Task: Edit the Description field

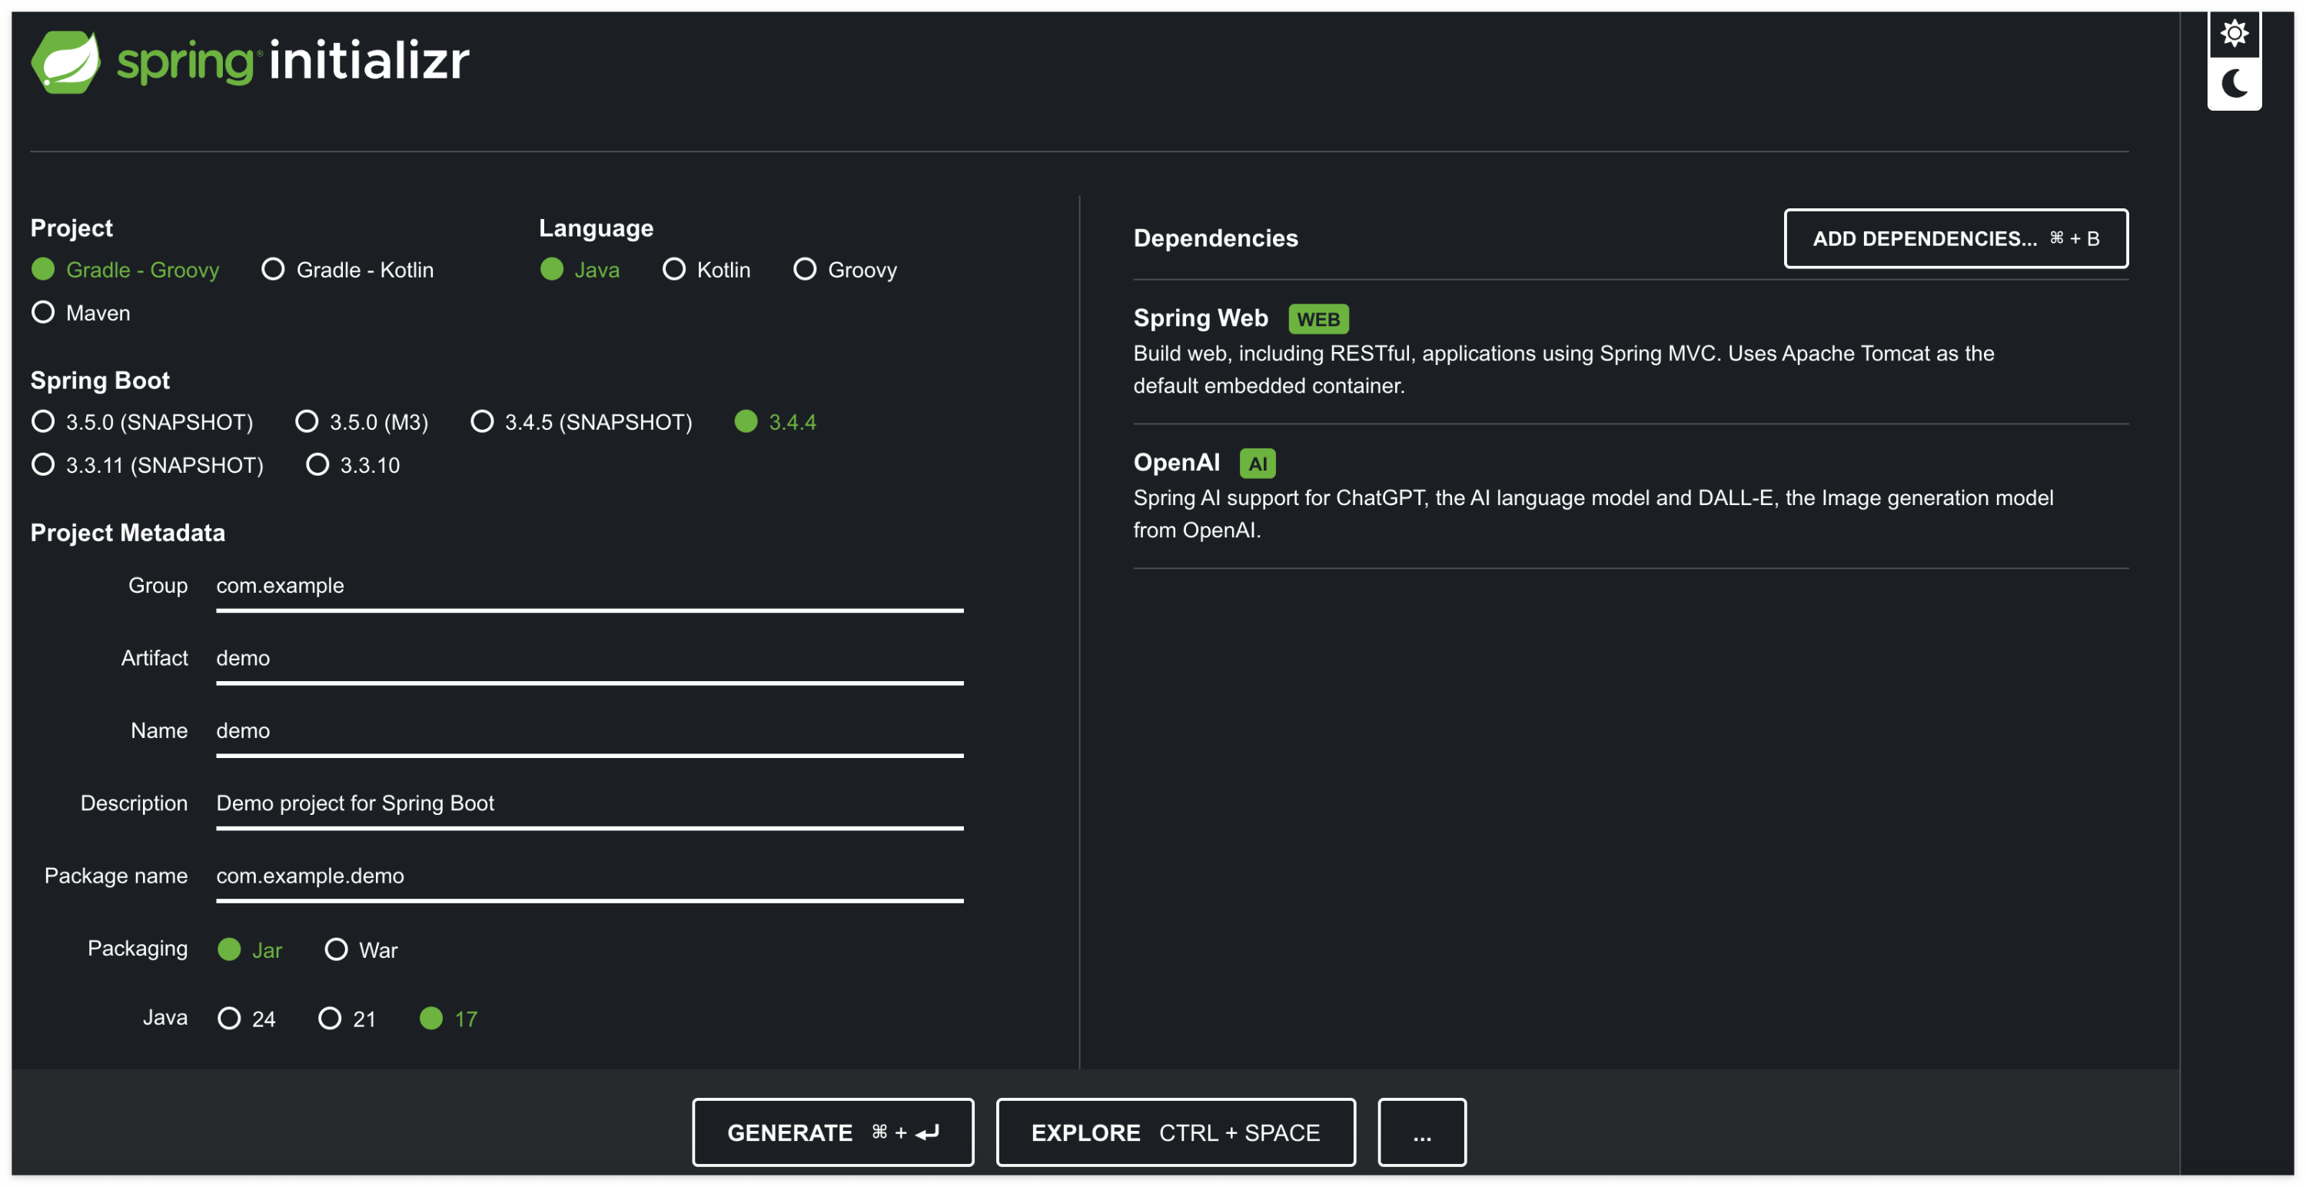Action: coord(589,803)
